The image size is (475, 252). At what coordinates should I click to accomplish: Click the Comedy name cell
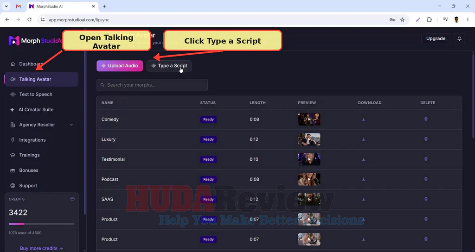[110, 120]
